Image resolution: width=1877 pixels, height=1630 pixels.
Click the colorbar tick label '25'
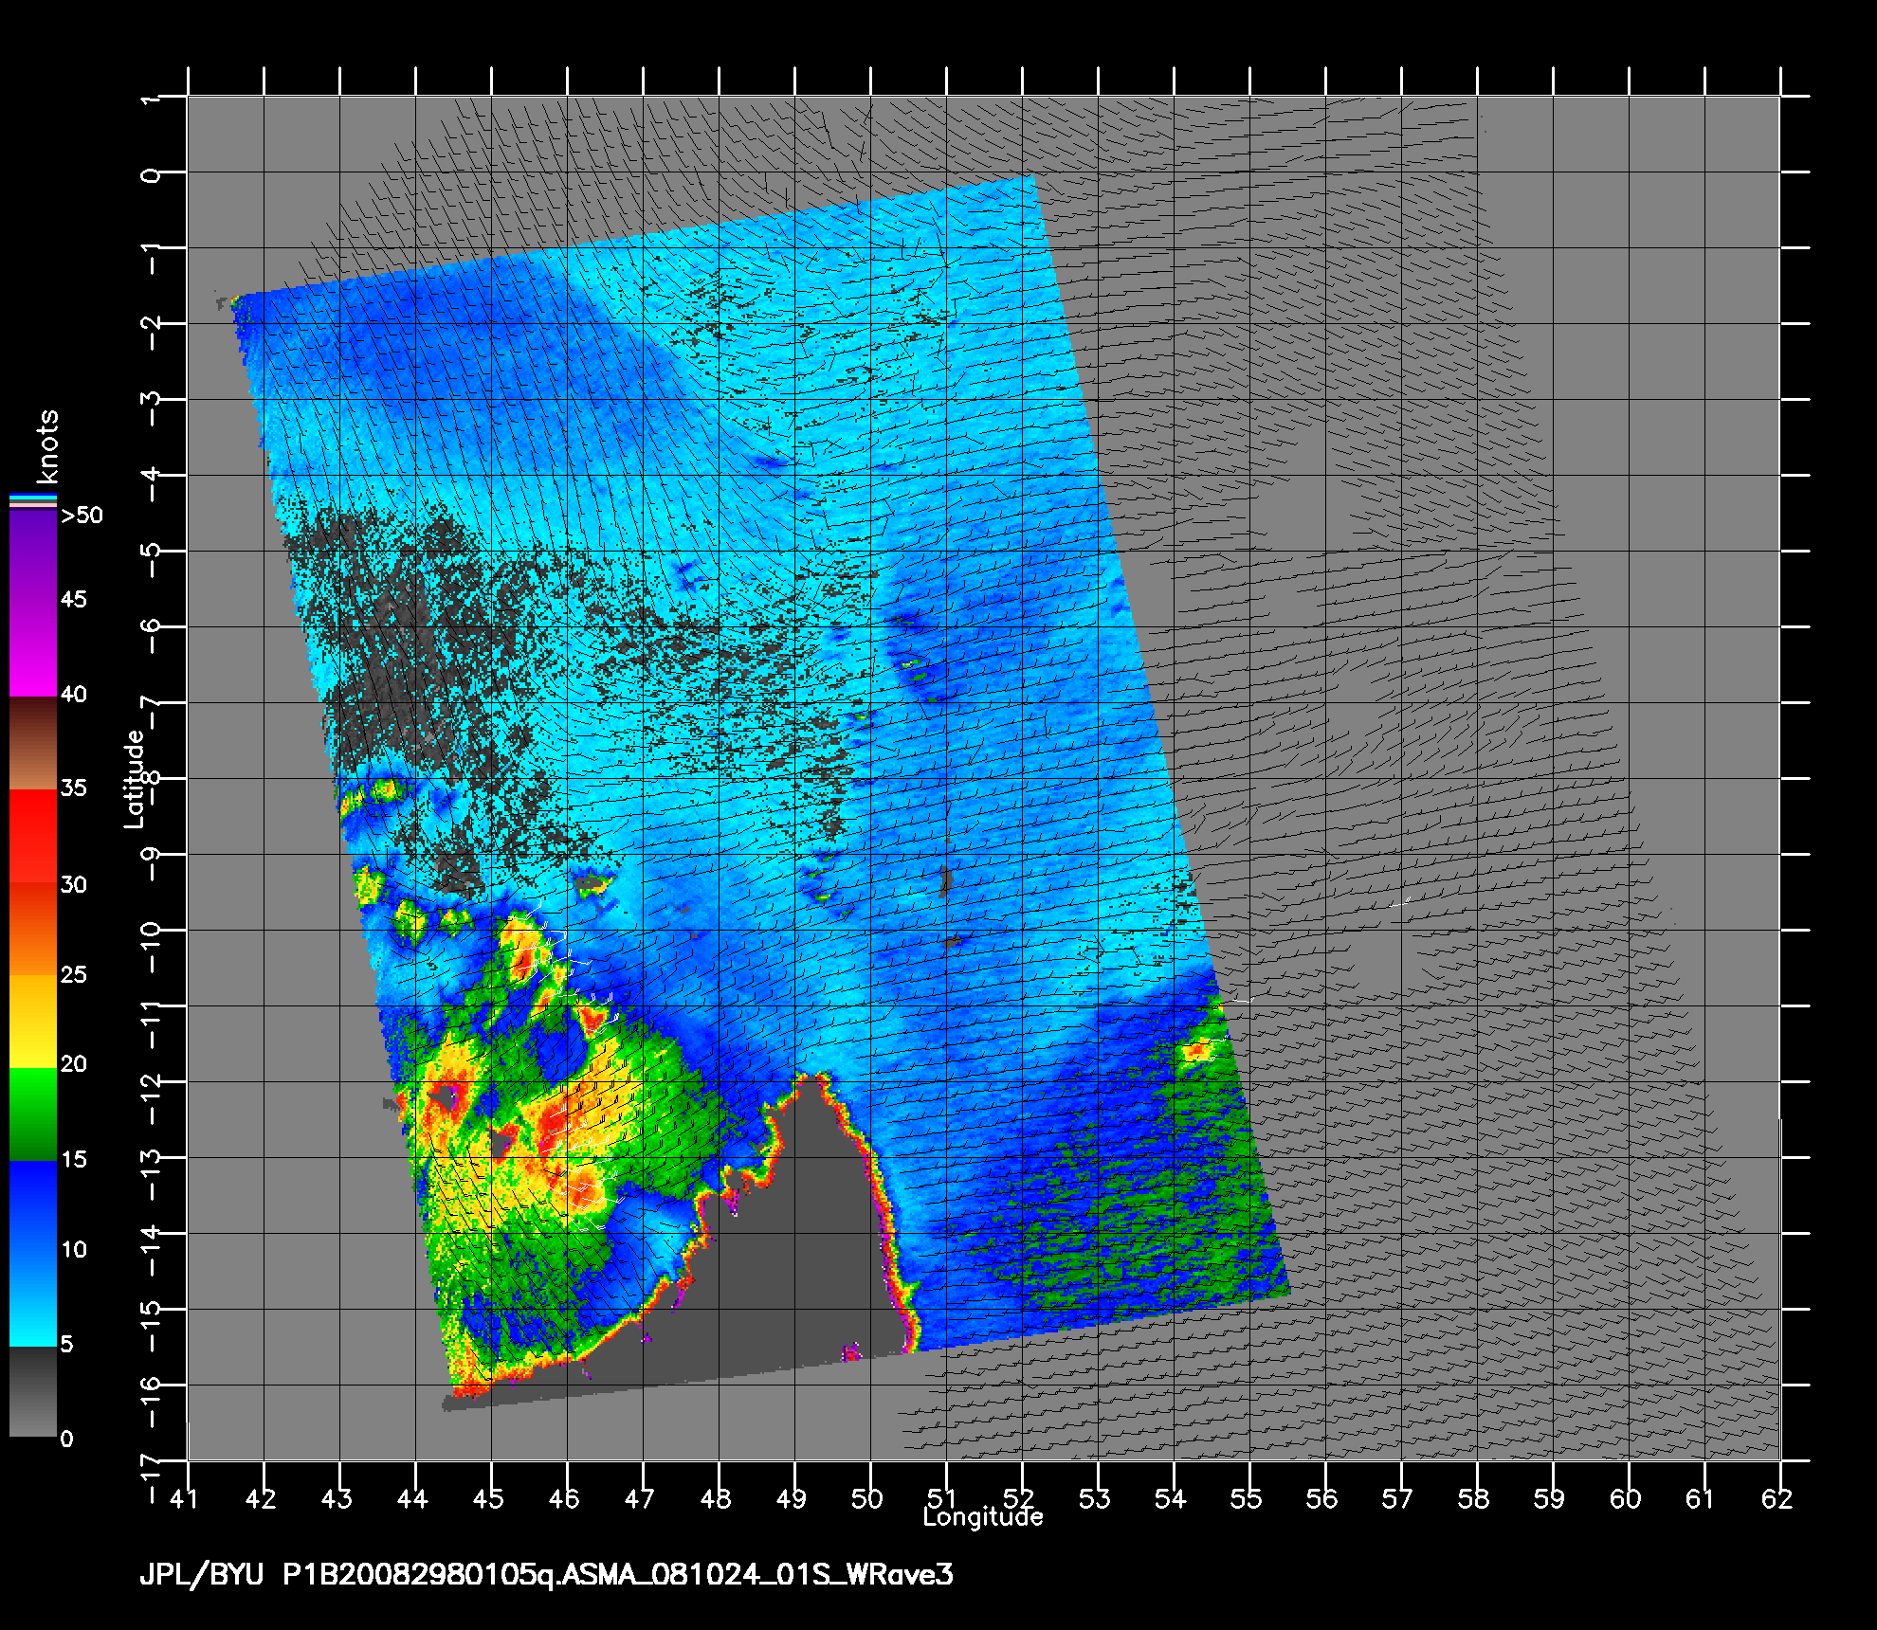point(74,974)
